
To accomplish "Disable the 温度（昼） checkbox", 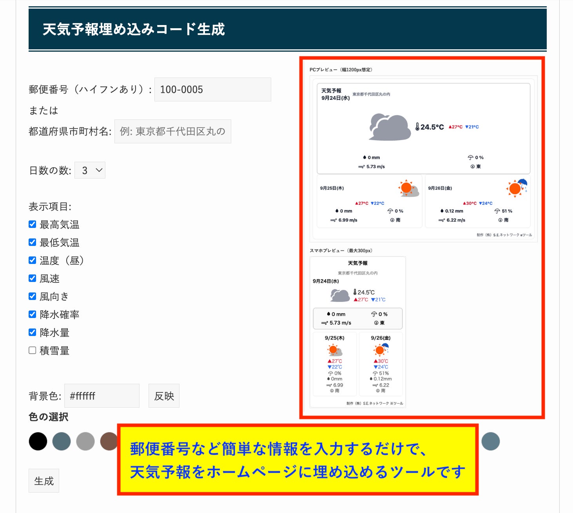I will click(x=33, y=260).
